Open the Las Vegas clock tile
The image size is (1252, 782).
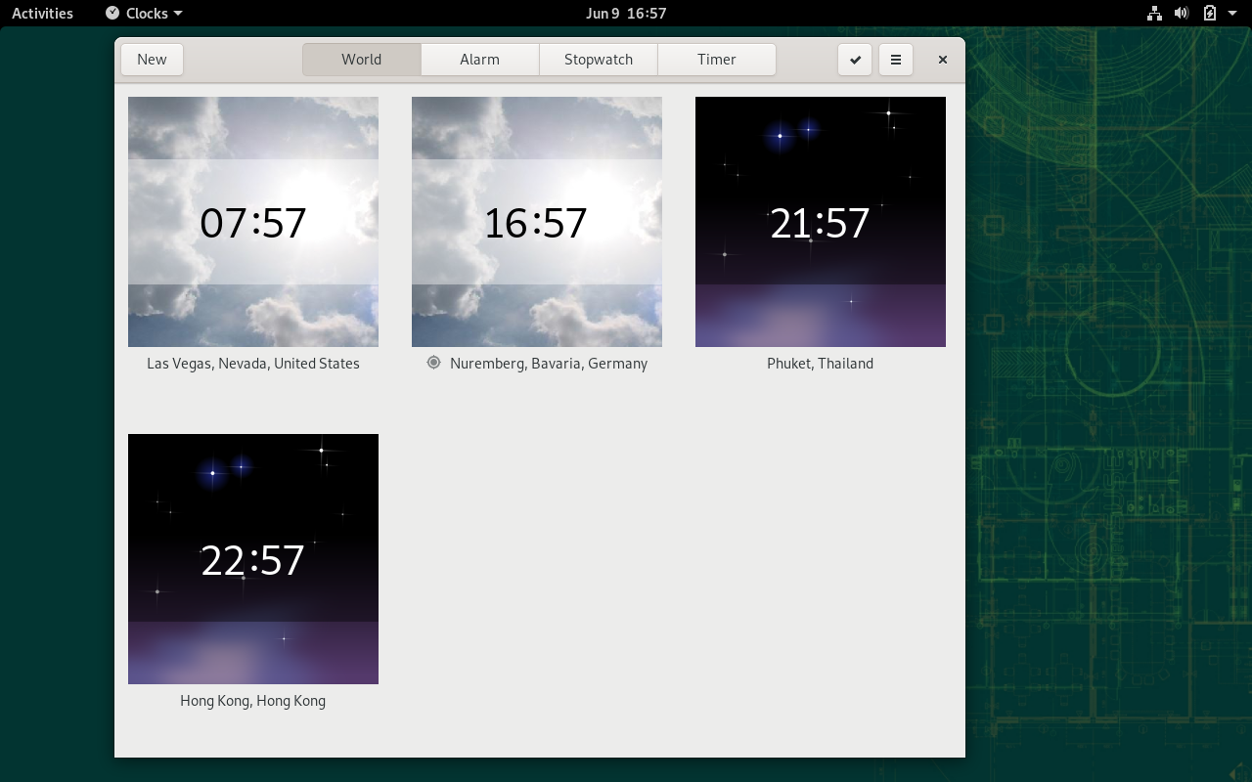coord(253,222)
